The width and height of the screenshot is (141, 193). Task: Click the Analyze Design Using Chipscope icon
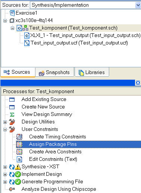(x=12, y=189)
